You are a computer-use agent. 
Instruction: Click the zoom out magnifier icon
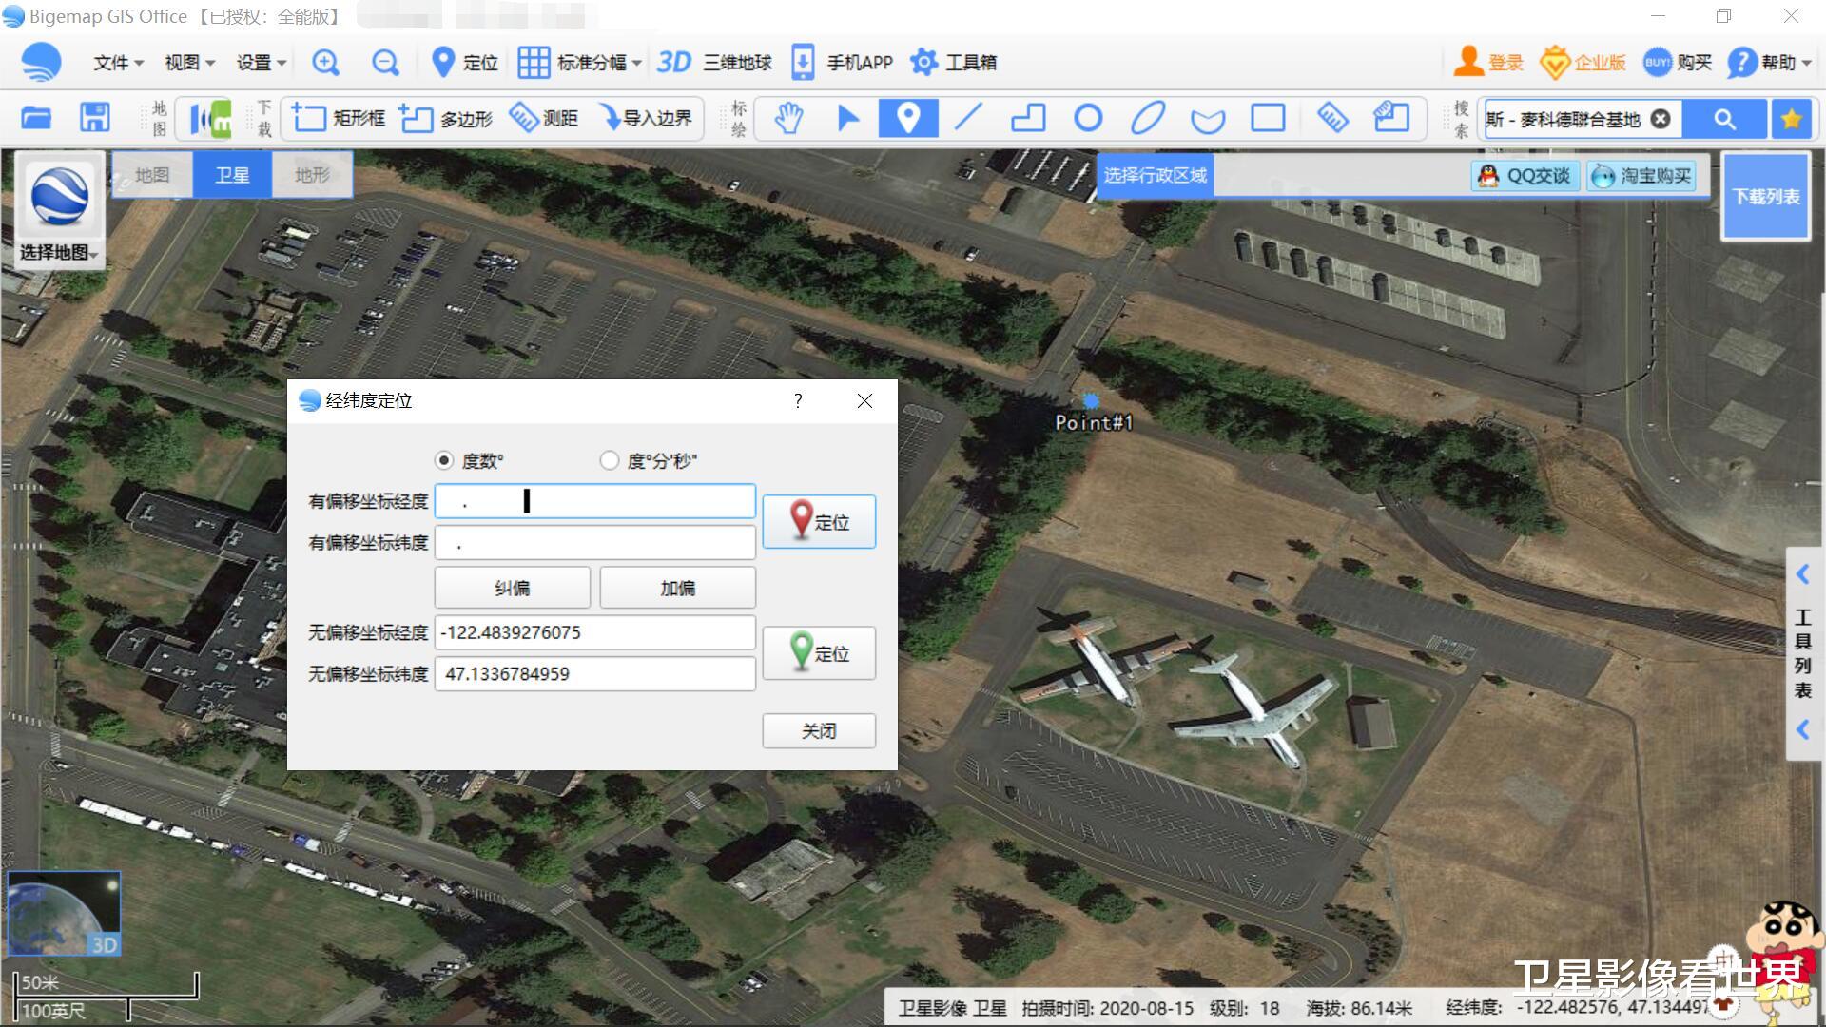click(385, 63)
